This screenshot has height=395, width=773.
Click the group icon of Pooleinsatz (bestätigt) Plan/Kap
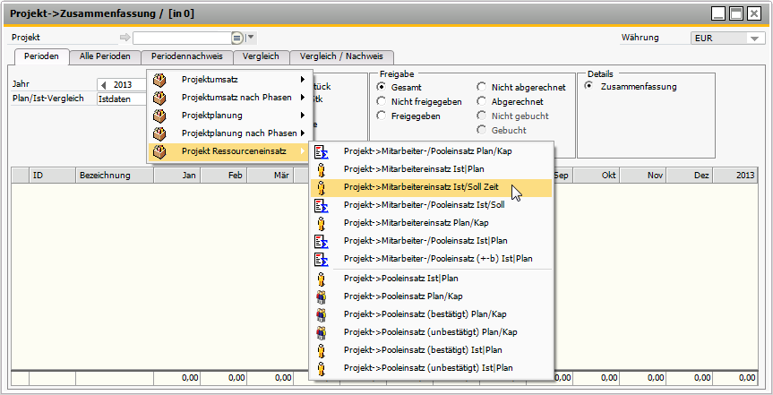[322, 314]
